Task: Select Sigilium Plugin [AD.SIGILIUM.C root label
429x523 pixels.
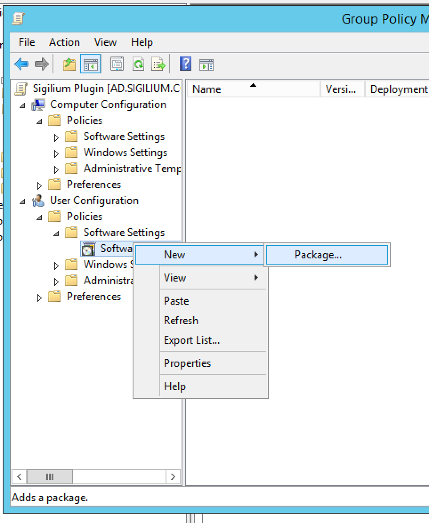Action: pos(106,89)
